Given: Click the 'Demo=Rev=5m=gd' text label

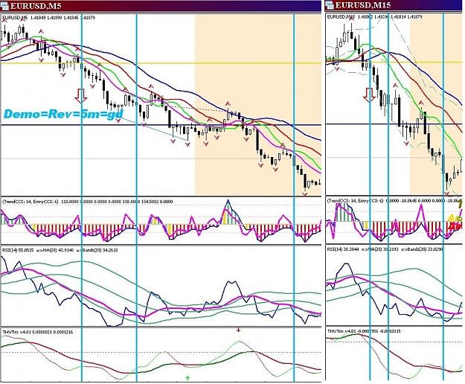Looking at the screenshot, I should [63, 114].
